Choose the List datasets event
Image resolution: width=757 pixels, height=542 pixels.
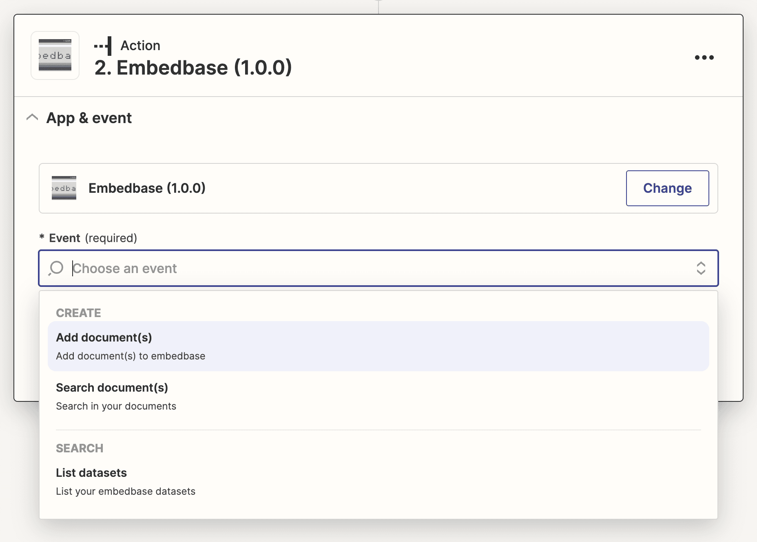point(378,481)
